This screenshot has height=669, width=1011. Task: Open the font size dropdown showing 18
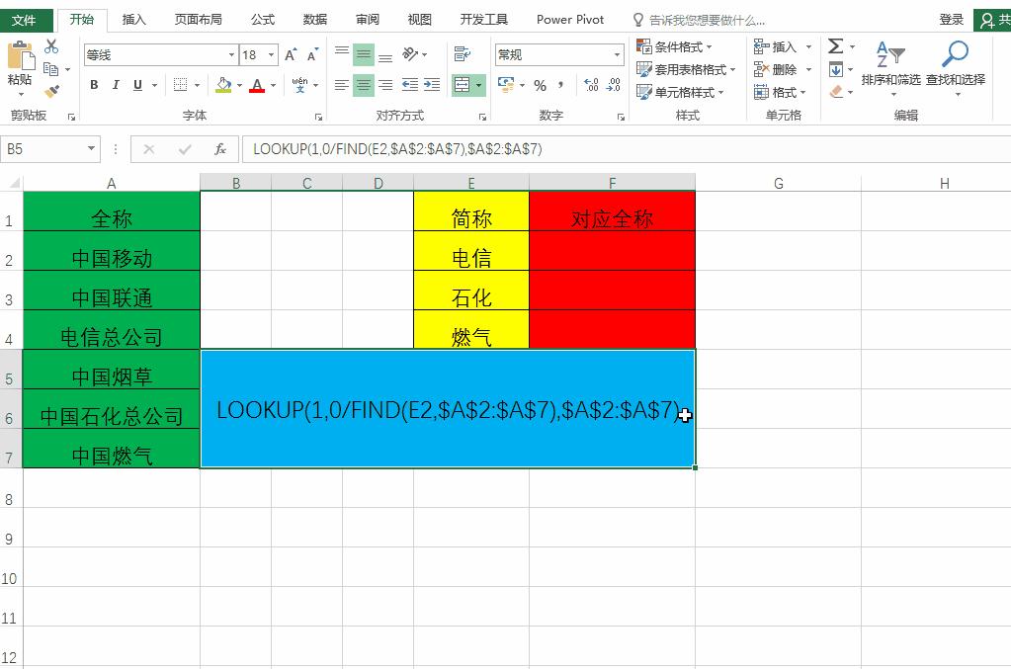pyautogui.click(x=272, y=54)
